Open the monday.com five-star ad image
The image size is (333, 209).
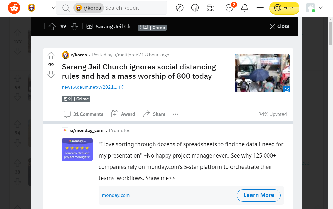point(77,150)
